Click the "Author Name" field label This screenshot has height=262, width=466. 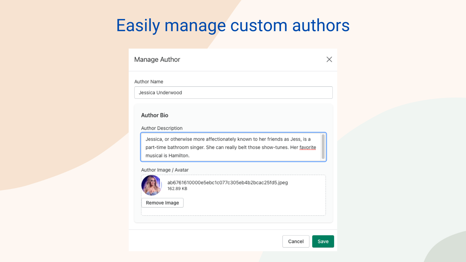pyautogui.click(x=149, y=82)
